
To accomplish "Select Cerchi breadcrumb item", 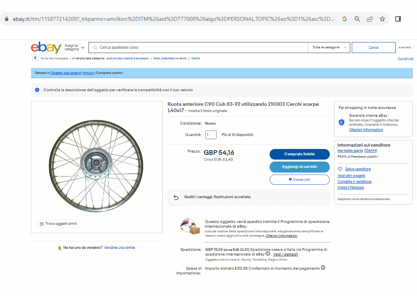I will click(x=196, y=59).
